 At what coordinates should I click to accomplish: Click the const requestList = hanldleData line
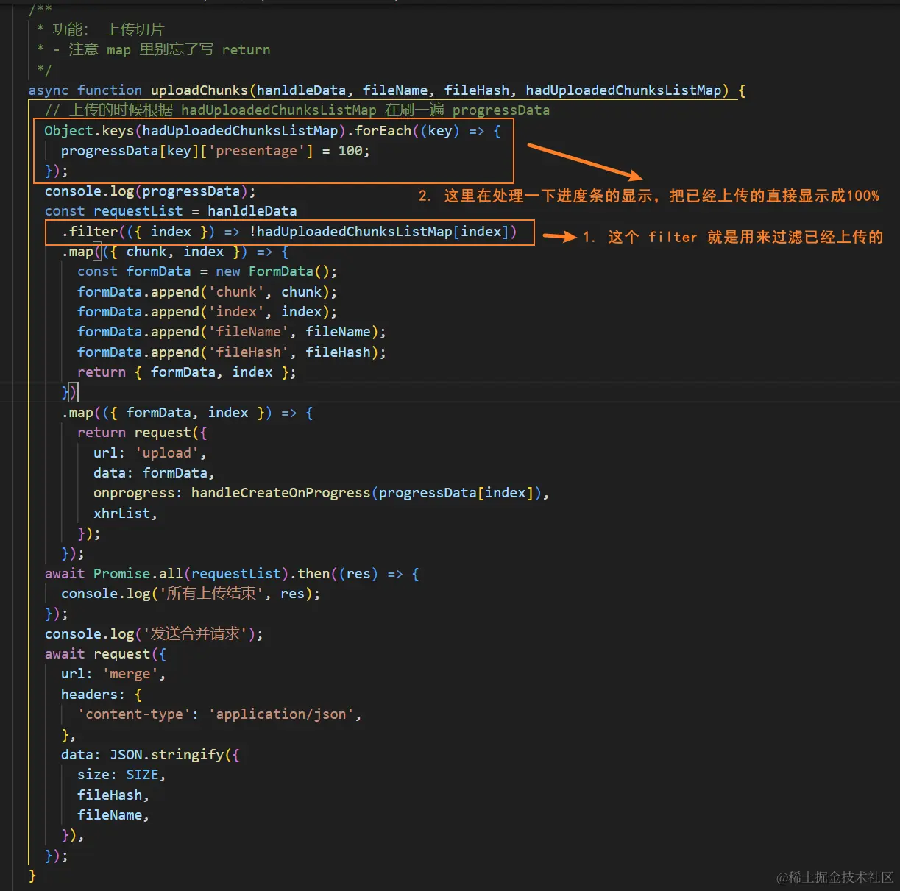[171, 211]
